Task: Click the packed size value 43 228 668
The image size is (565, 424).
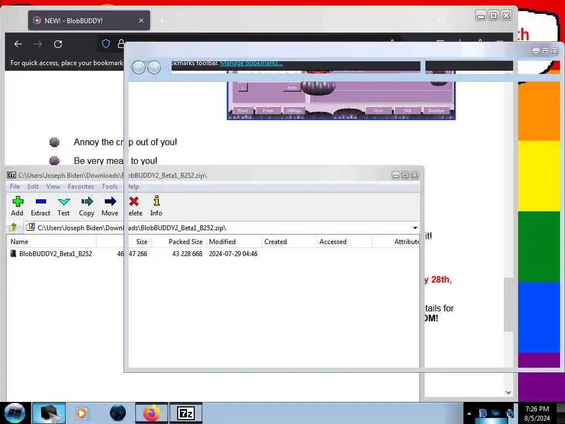Action: [187, 254]
